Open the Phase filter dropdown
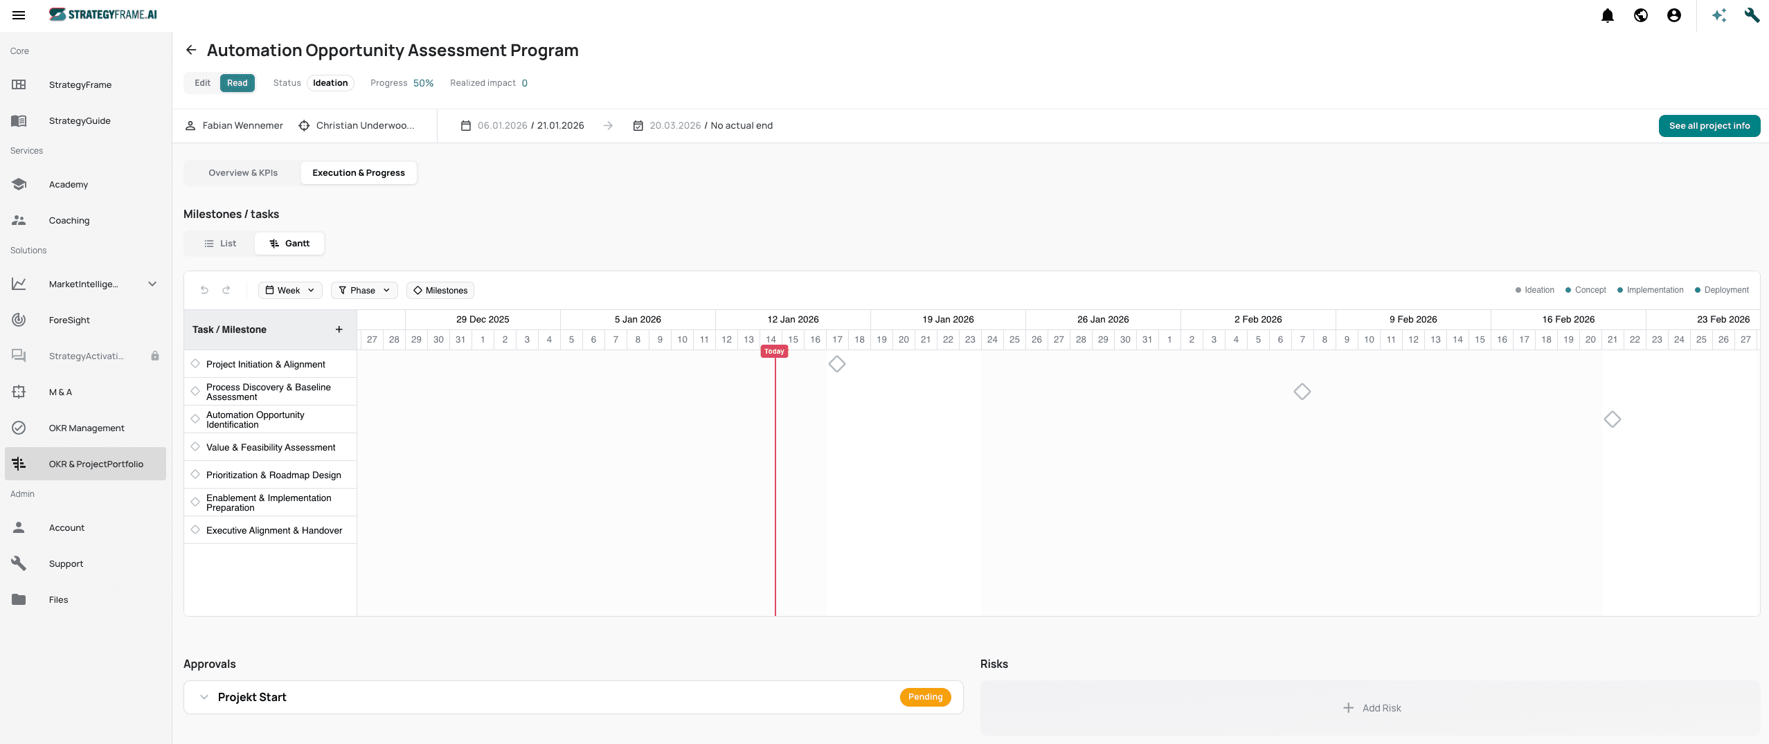This screenshot has height=744, width=1769. tap(364, 291)
